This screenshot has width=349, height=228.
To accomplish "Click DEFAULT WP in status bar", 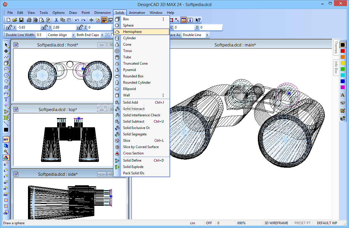I will 327,223.
